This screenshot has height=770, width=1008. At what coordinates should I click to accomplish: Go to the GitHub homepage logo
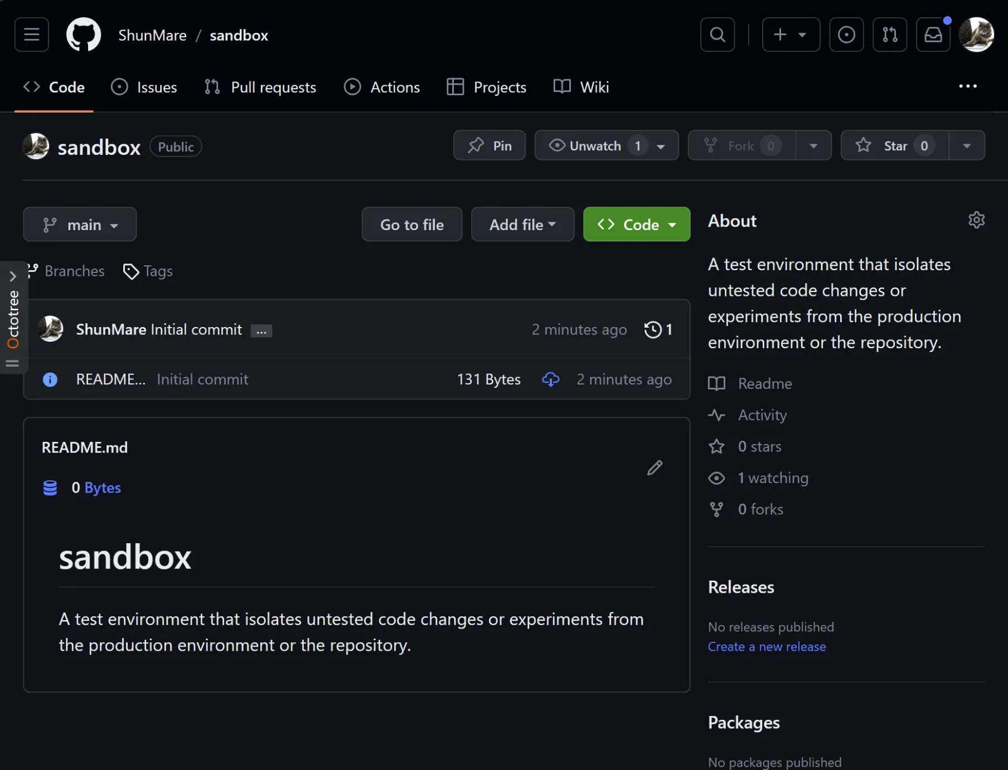tap(84, 35)
